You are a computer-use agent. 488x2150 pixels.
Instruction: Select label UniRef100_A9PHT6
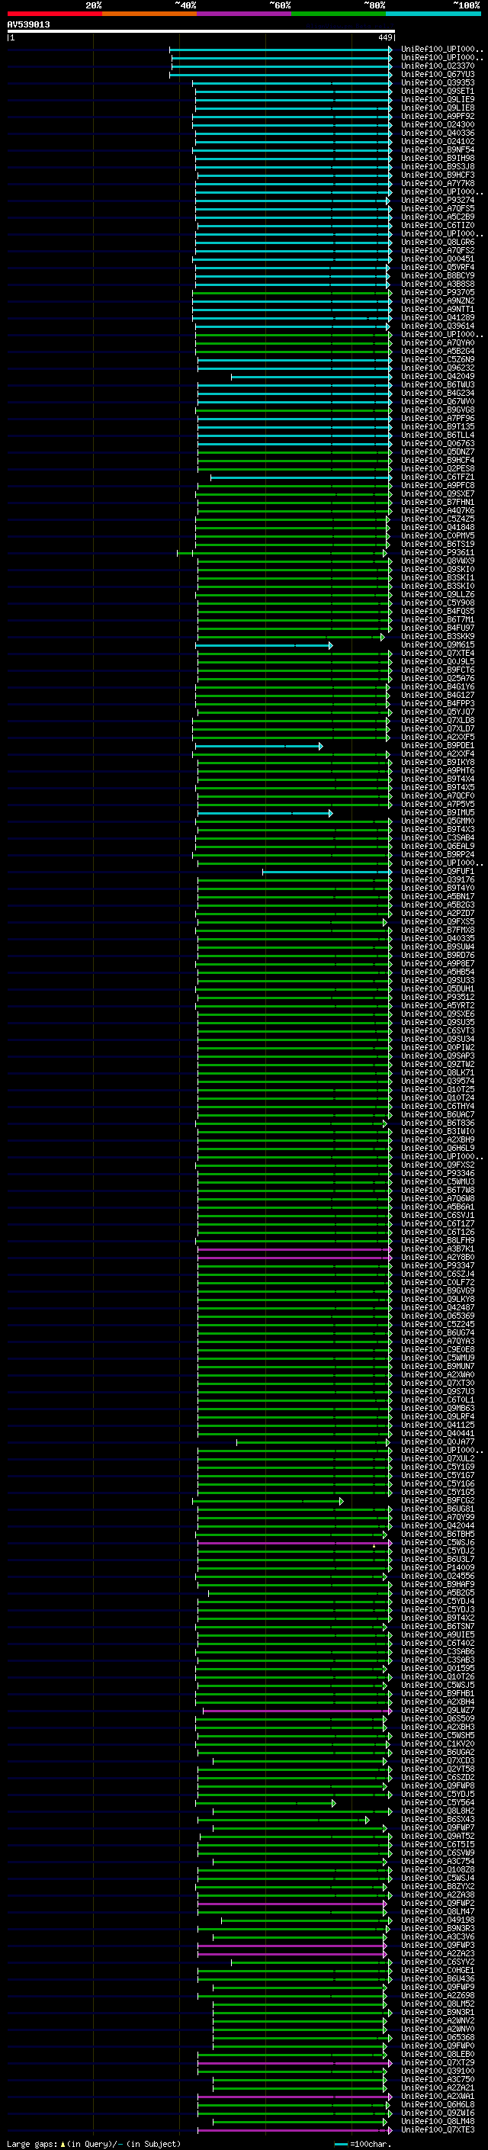pos(437,770)
